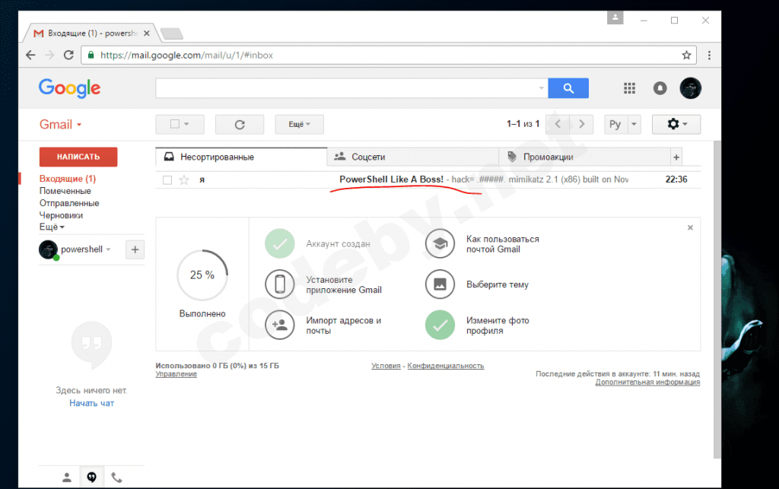
Task: Expand the Ещё labels list in sidebar
Action: click(x=52, y=227)
